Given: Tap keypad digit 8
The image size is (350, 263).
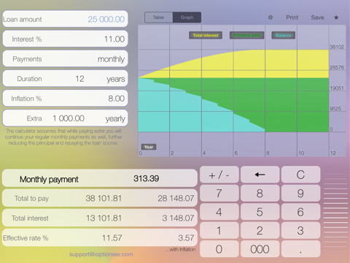Looking at the screenshot, I should click(260, 194).
